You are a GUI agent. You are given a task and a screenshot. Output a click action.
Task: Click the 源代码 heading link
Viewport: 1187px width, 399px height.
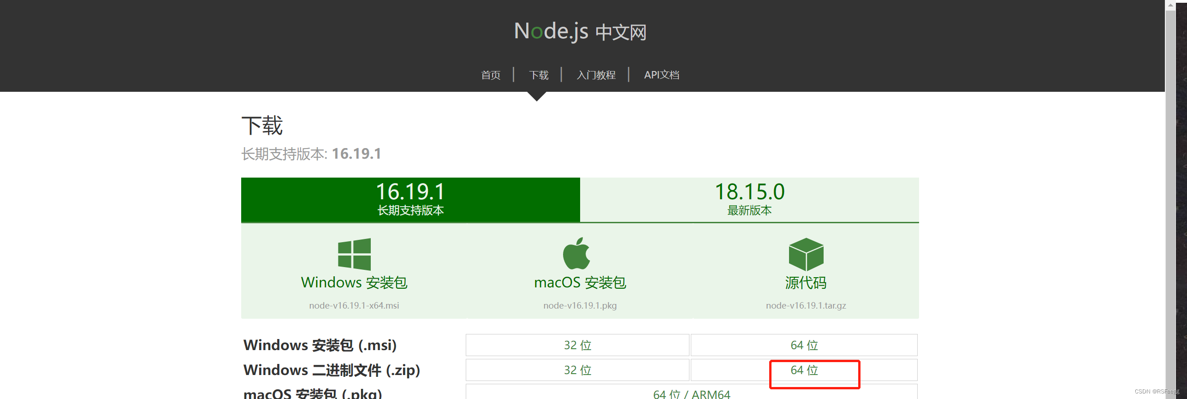806,282
